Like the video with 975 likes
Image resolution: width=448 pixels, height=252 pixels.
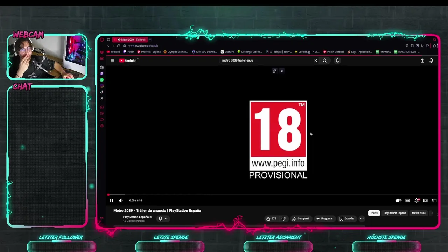271,219
